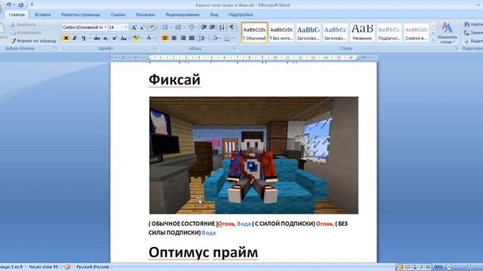
Task: Open Change Styles (Изменить стили) dropdown
Action: 447,33
